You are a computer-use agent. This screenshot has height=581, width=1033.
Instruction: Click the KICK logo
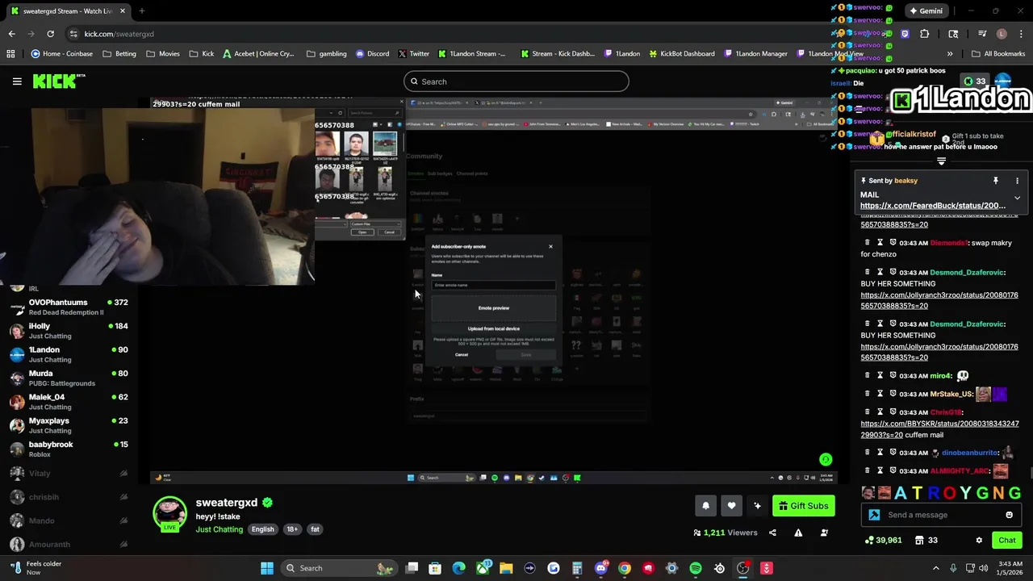point(59,82)
